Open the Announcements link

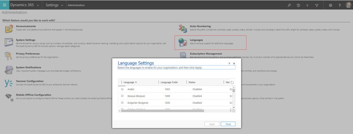point(26,26)
